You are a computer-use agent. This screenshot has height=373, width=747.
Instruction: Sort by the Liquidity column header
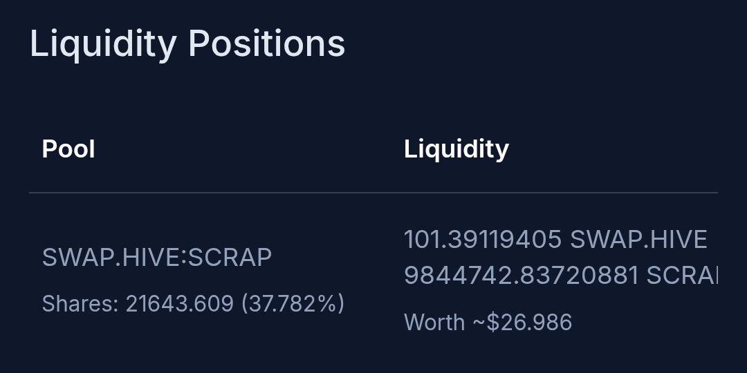tap(456, 149)
